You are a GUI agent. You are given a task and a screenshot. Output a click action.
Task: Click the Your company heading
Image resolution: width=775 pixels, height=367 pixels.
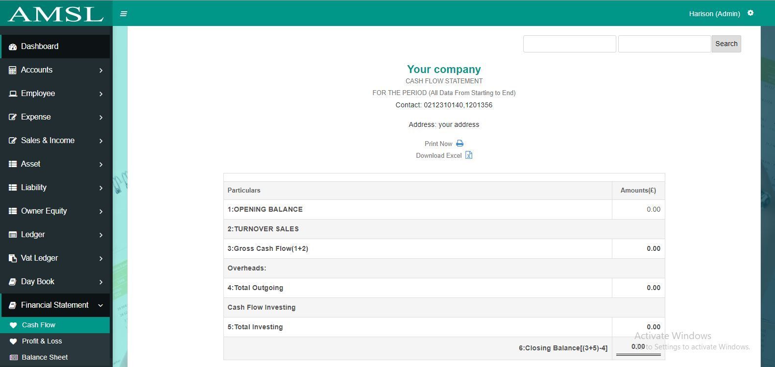[x=444, y=69]
